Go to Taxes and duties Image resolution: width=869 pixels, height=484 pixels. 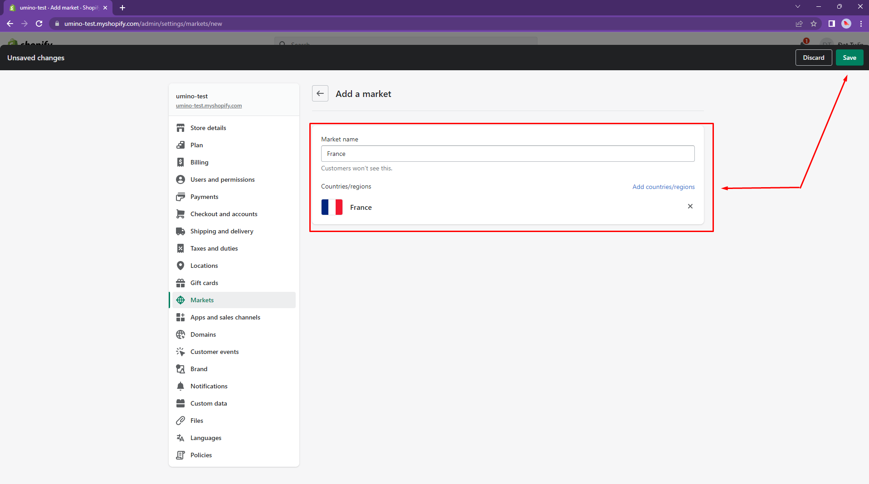pyautogui.click(x=214, y=248)
